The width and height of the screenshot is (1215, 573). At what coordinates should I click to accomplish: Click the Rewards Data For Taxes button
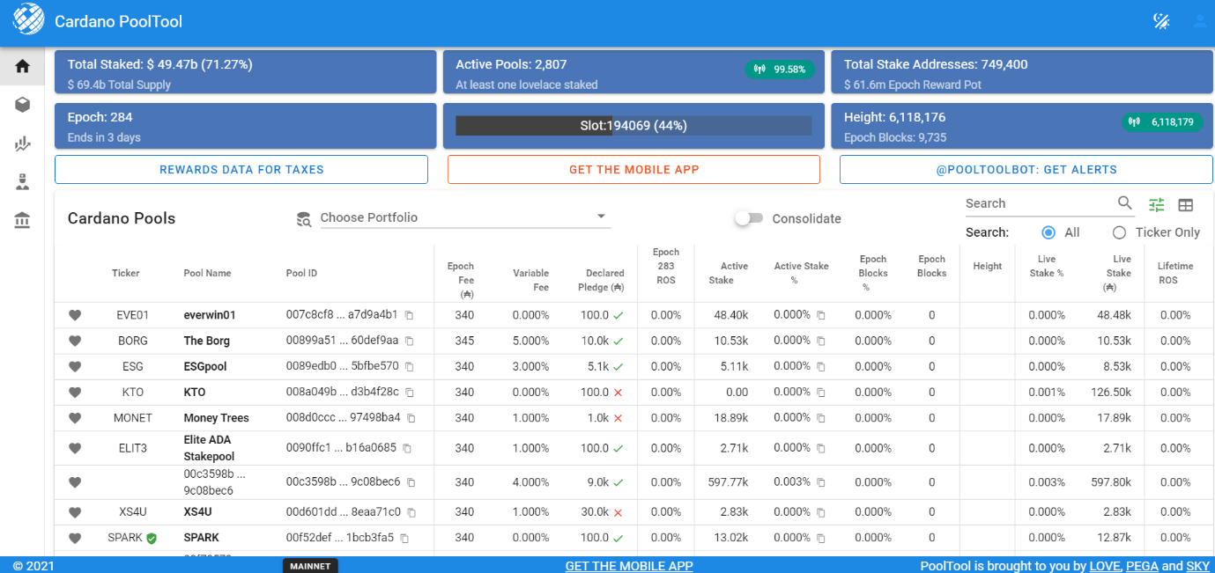pos(241,169)
